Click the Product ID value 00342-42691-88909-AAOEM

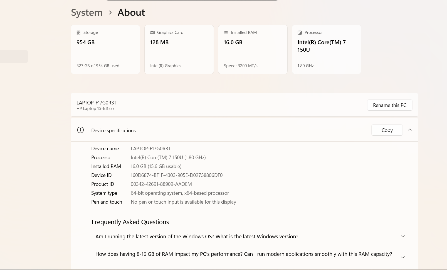click(161, 184)
